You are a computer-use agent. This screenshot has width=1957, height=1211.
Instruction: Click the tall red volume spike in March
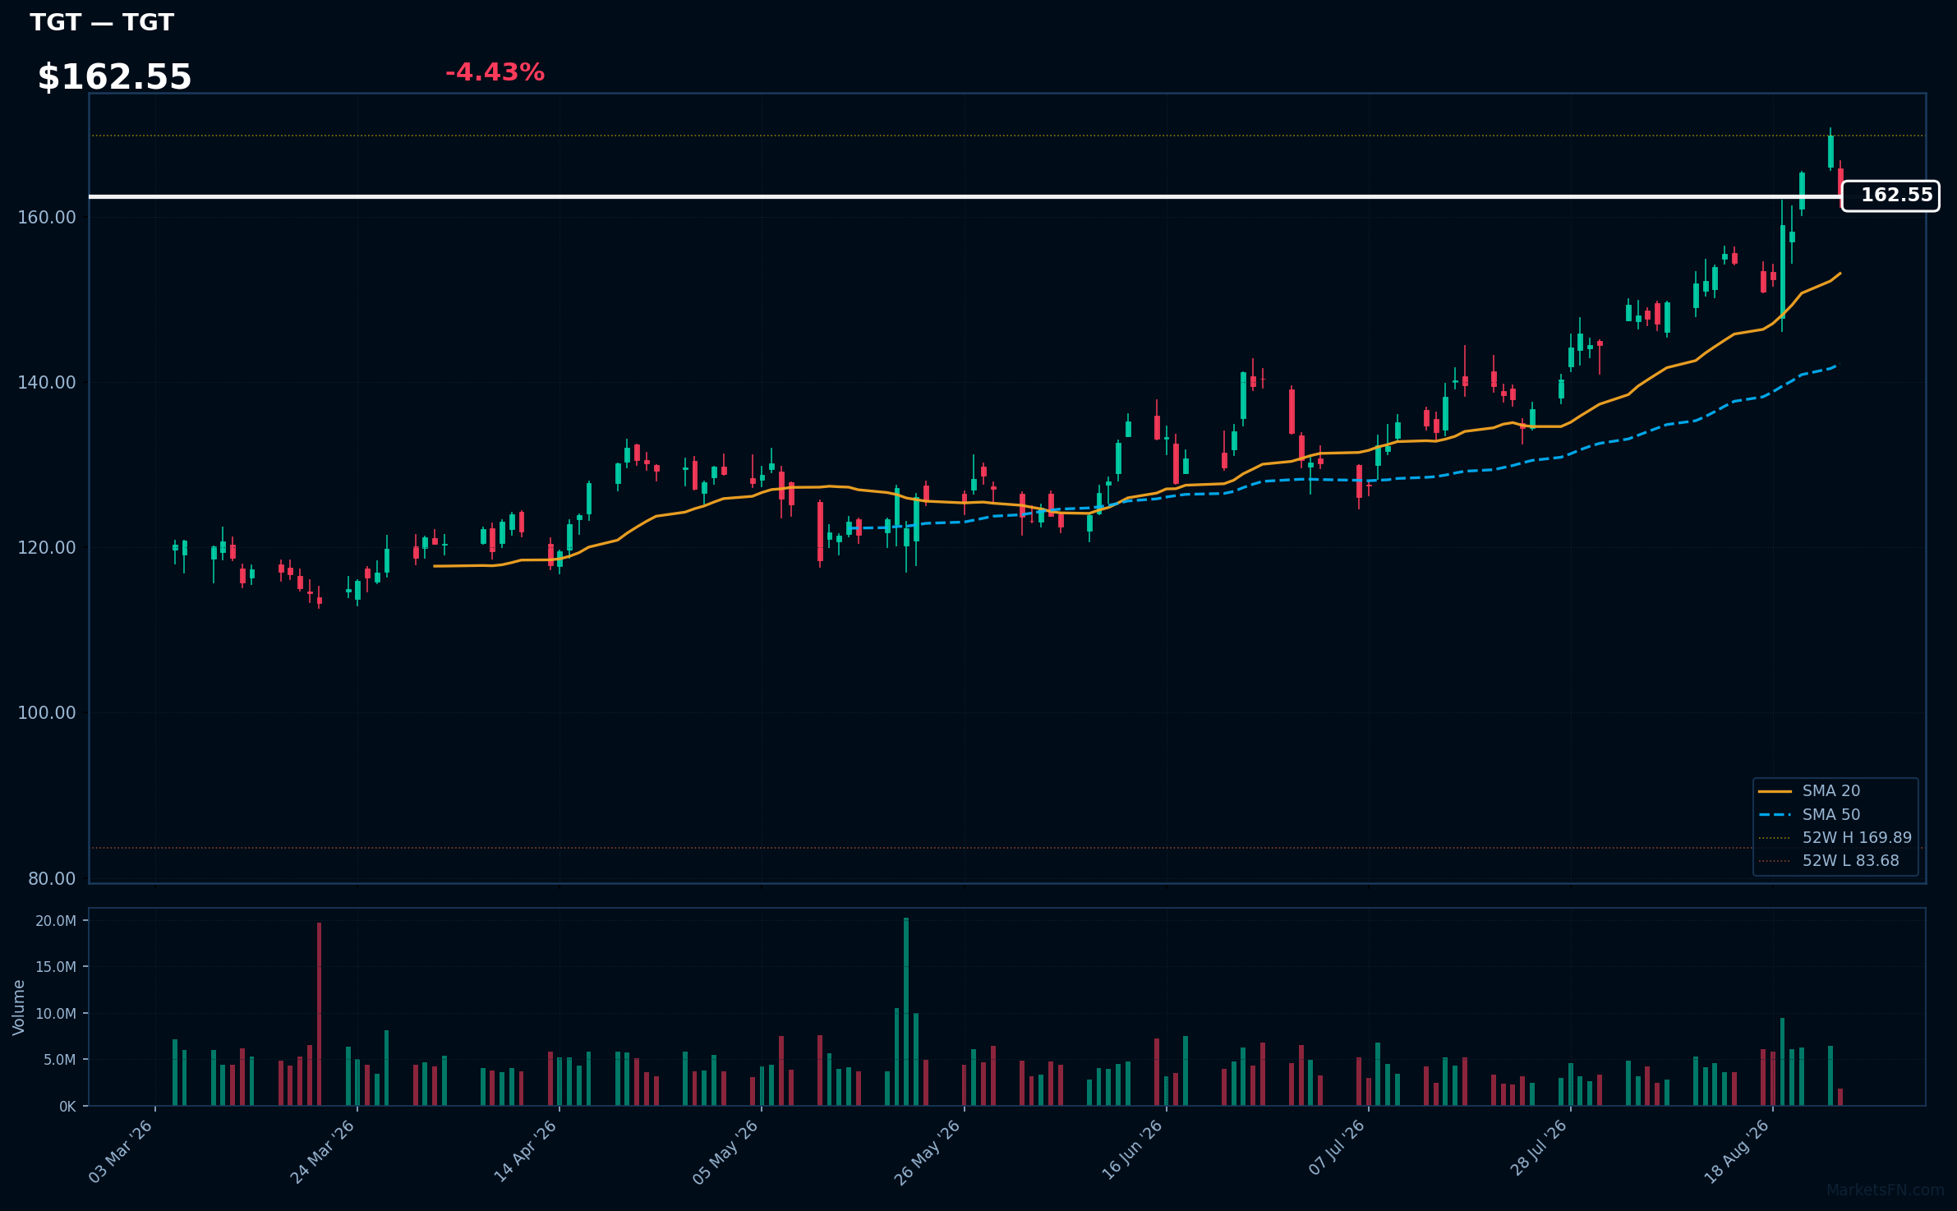tap(319, 1014)
